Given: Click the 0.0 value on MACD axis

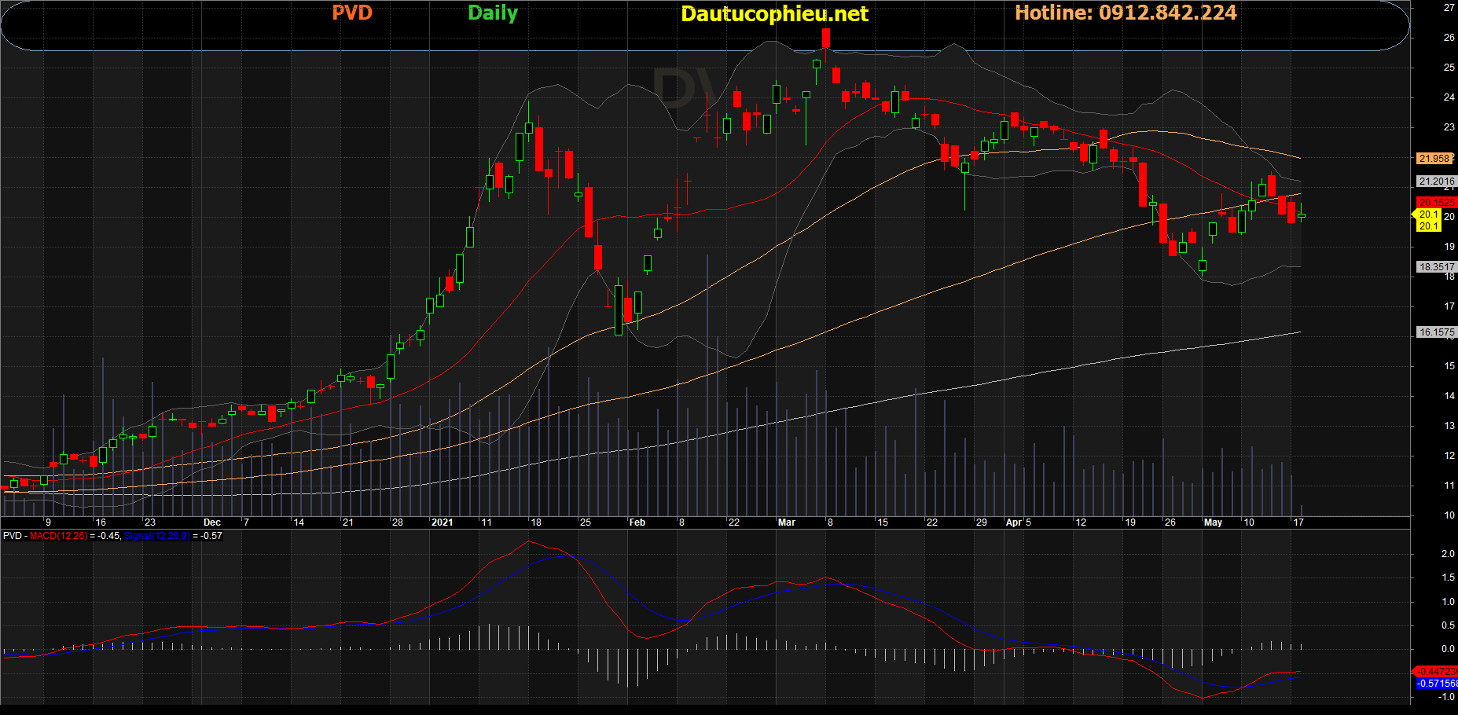Looking at the screenshot, I should tap(1448, 649).
